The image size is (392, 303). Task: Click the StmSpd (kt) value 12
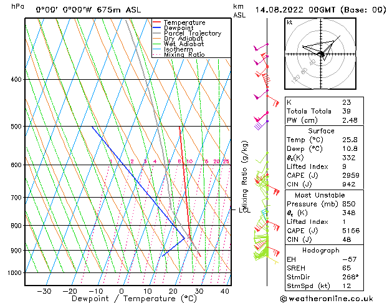click(347, 286)
